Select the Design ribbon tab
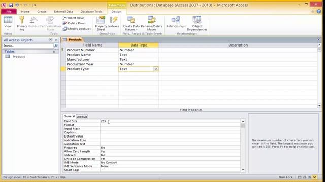325x182 pixels. coord(116,12)
